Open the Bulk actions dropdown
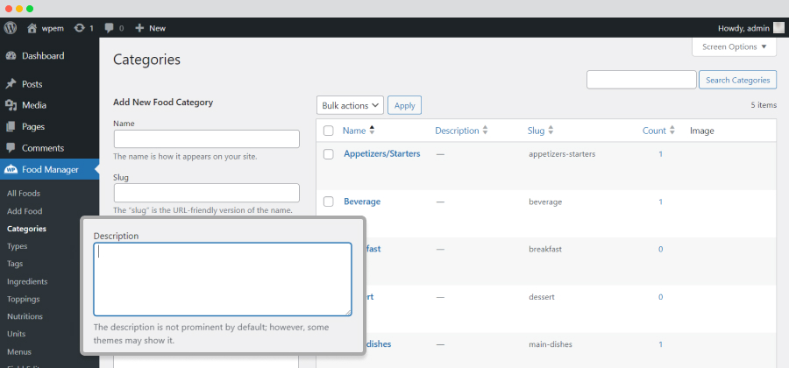This screenshot has height=368, width=789. tap(350, 105)
